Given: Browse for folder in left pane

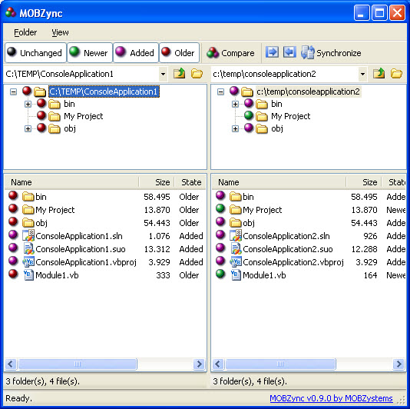Looking at the screenshot, I should coord(197,74).
